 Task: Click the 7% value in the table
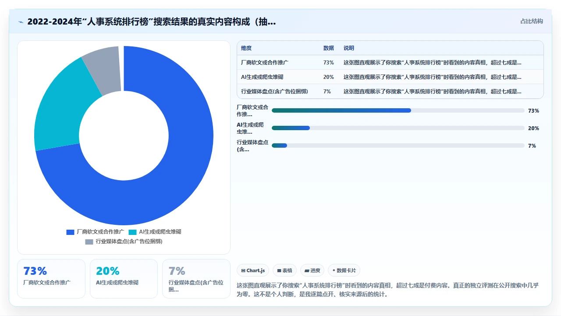pyautogui.click(x=327, y=92)
